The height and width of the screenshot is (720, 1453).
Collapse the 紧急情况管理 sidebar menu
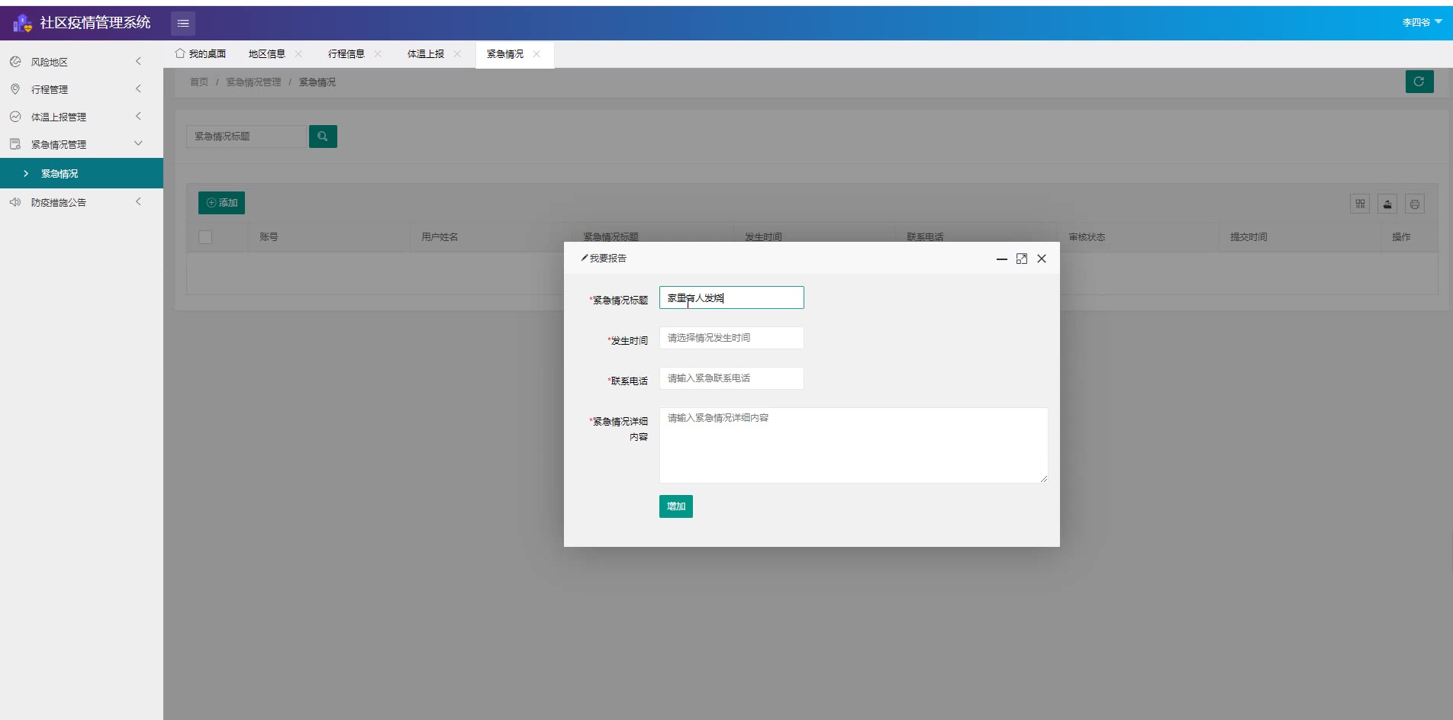click(76, 144)
